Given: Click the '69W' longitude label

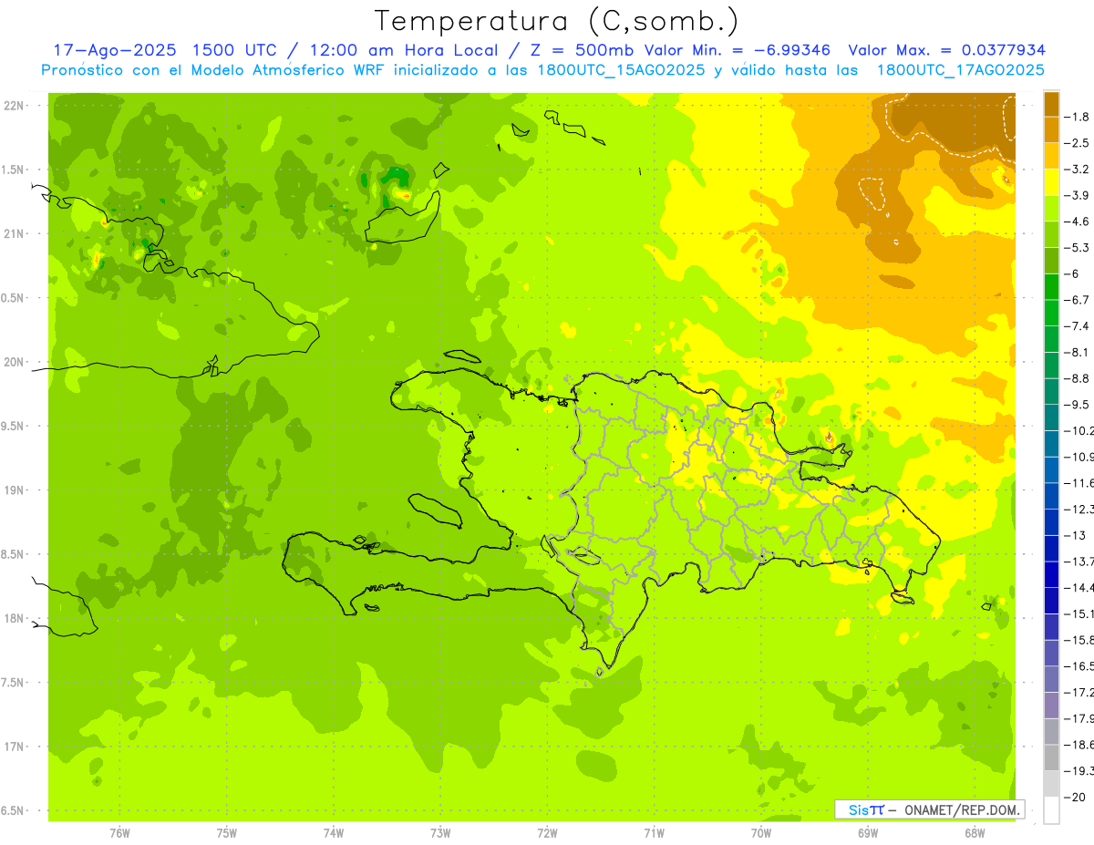Looking at the screenshot, I should (x=868, y=833).
